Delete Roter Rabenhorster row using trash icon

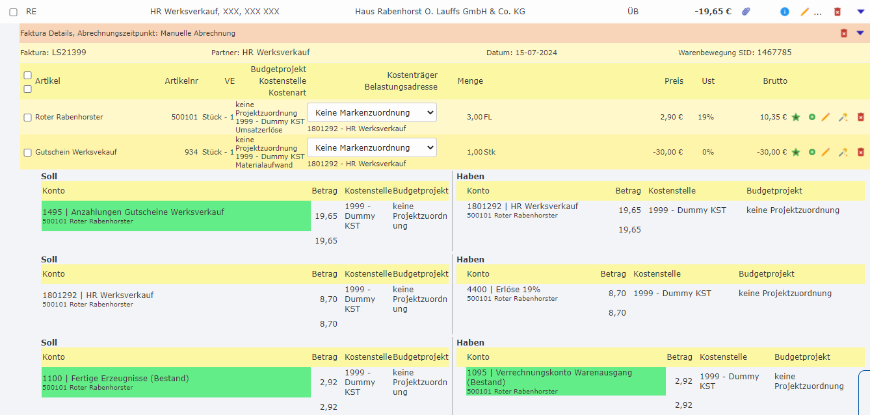[860, 117]
